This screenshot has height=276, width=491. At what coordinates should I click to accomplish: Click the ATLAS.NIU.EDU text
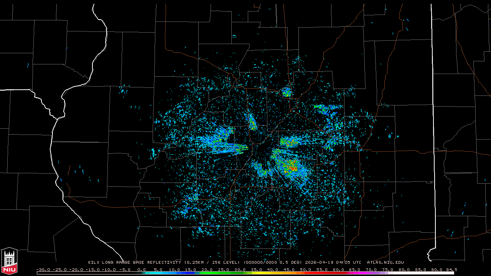(385, 263)
